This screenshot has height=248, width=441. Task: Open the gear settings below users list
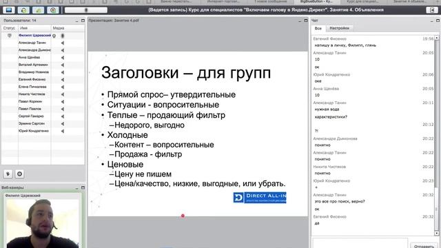[19, 174]
